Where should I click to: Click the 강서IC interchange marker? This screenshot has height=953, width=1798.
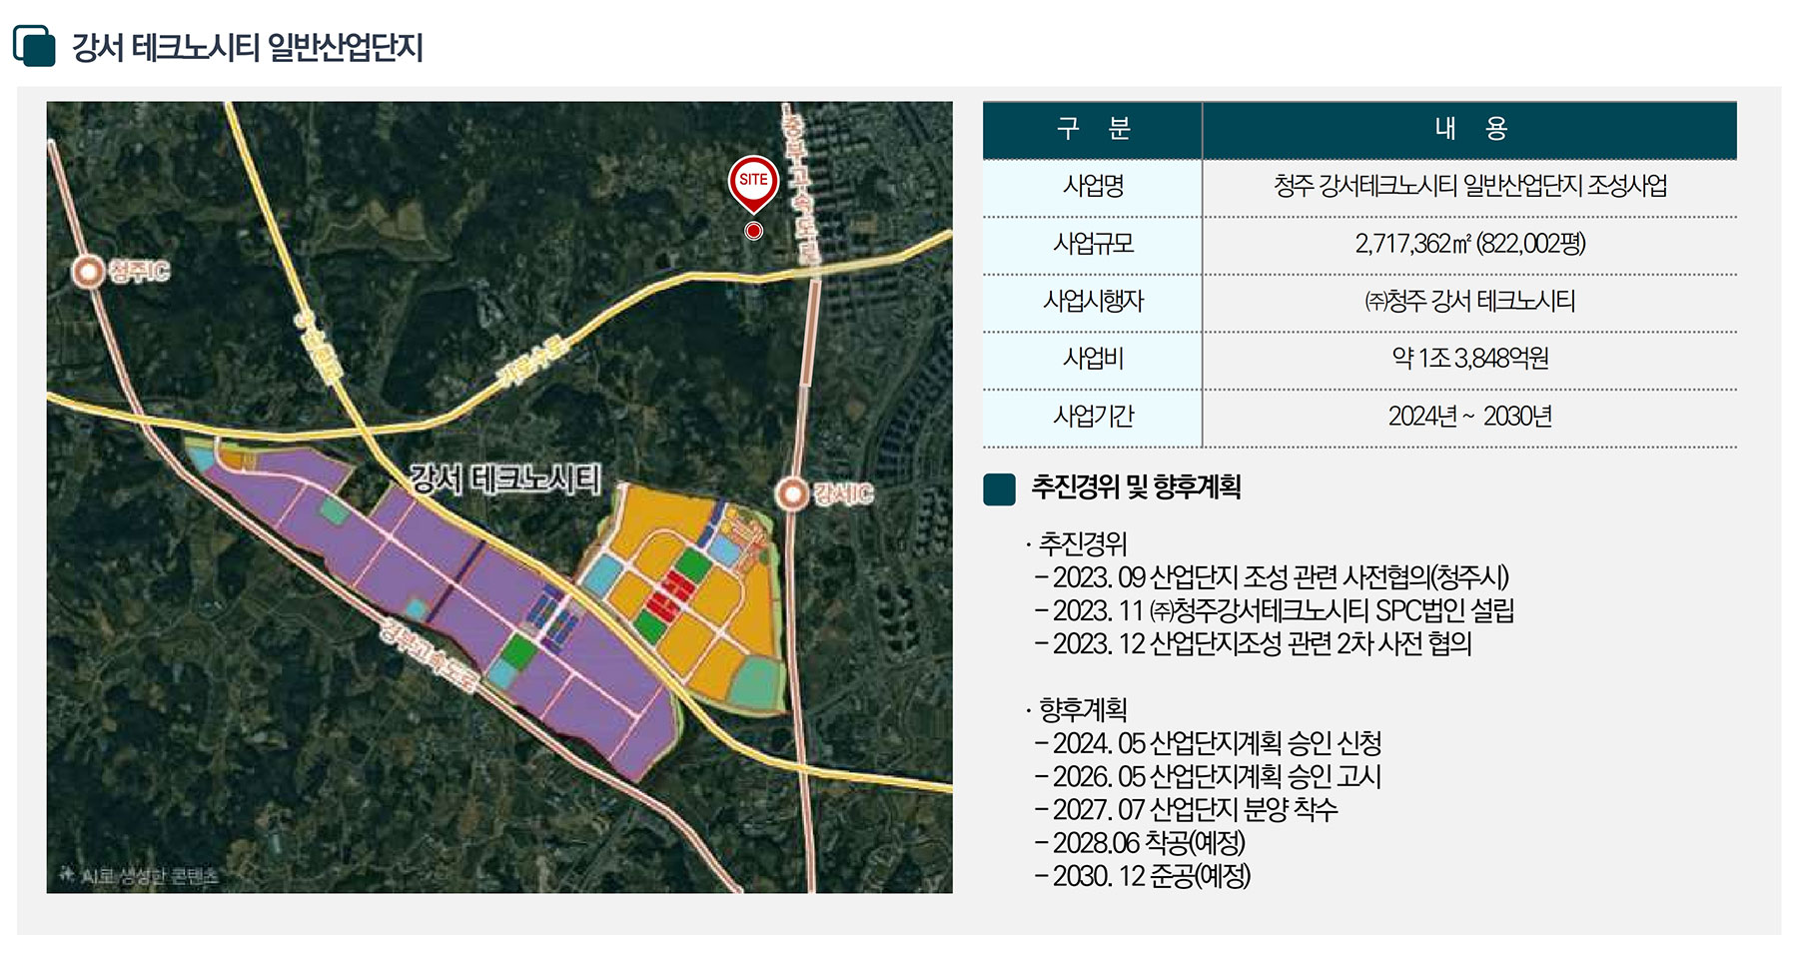[792, 493]
